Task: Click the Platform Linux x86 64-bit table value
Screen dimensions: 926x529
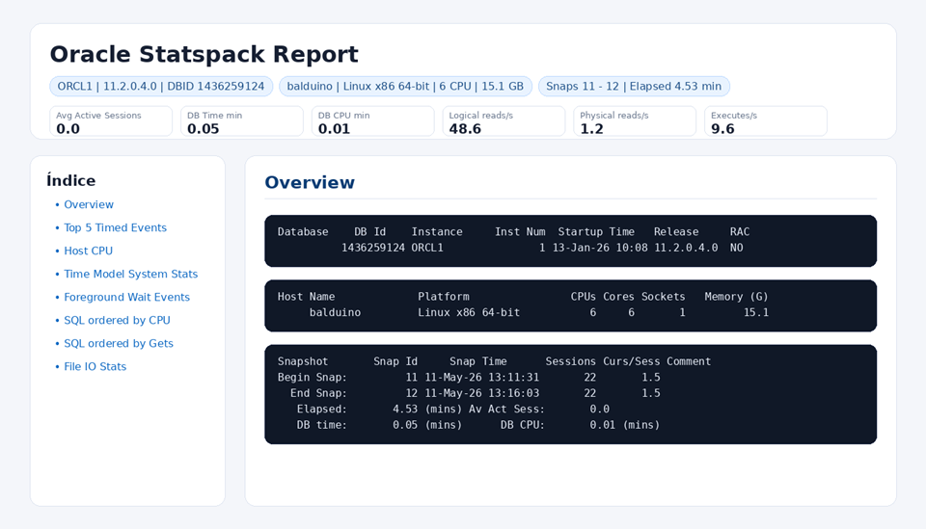Action: click(x=469, y=312)
